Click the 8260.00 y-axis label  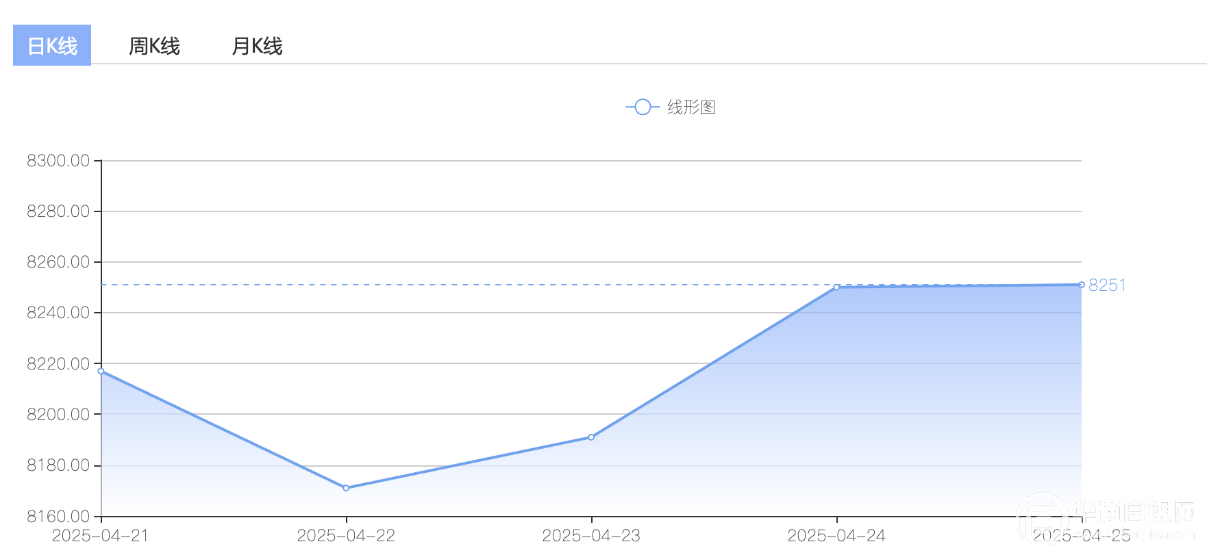click(58, 262)
